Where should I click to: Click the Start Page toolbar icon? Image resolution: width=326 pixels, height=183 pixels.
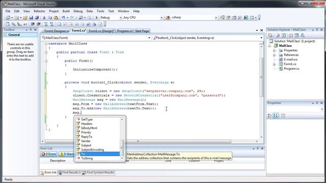point(246,18)
